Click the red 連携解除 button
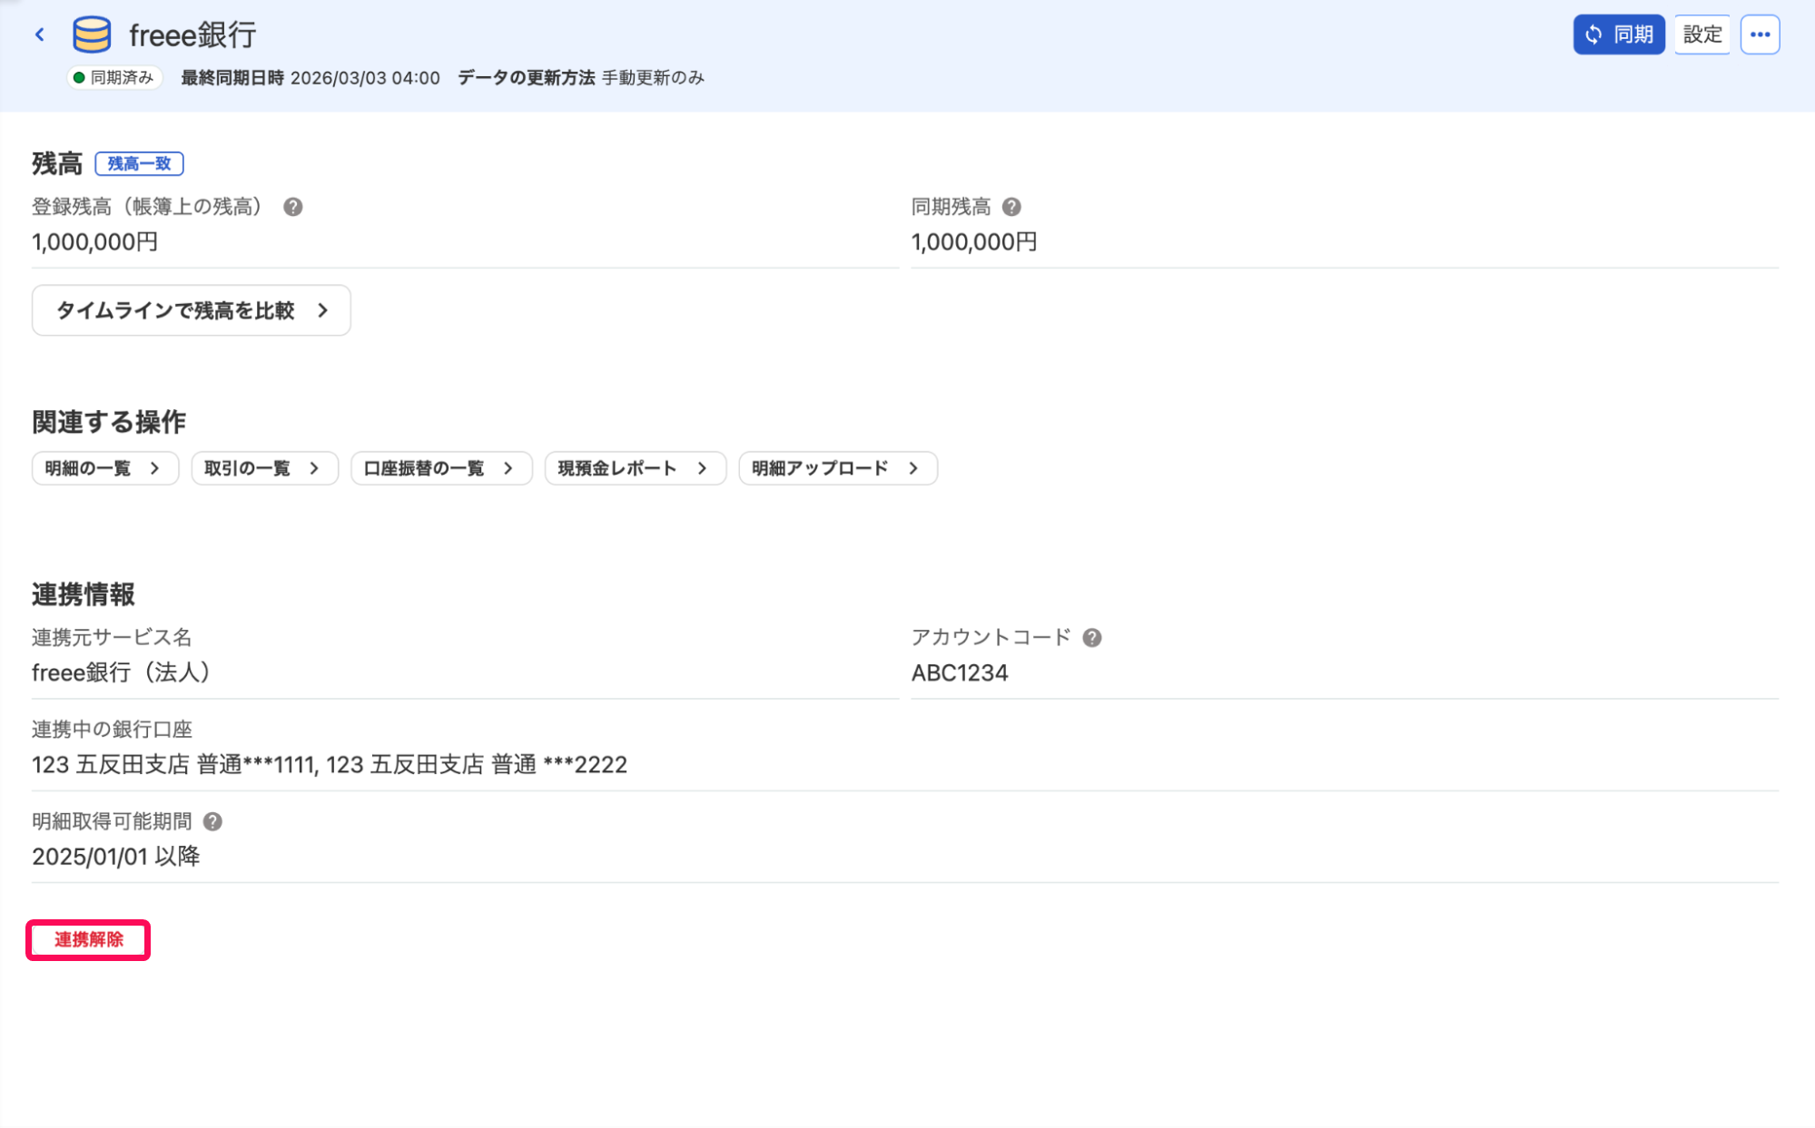The height and width of the screenshot is (1128, 1815). 88,939
